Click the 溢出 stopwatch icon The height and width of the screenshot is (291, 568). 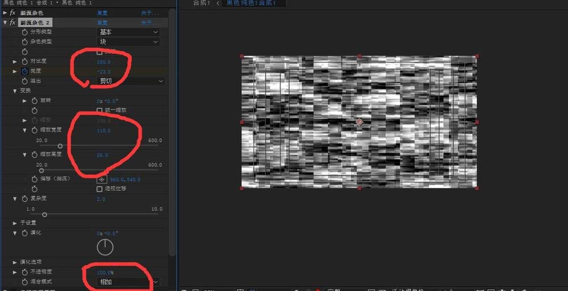click(x=24, y=82)
